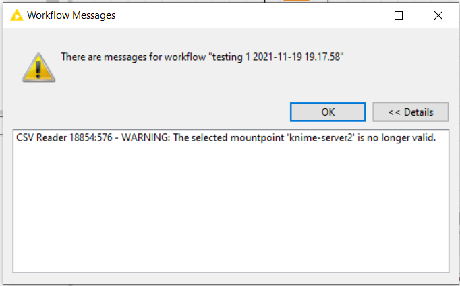460x286 pixels.
Task: Click the workflow name 'testing 1 2021-11-19 19.17.58'
Action: pyautogui.click(x=276, y=57)
